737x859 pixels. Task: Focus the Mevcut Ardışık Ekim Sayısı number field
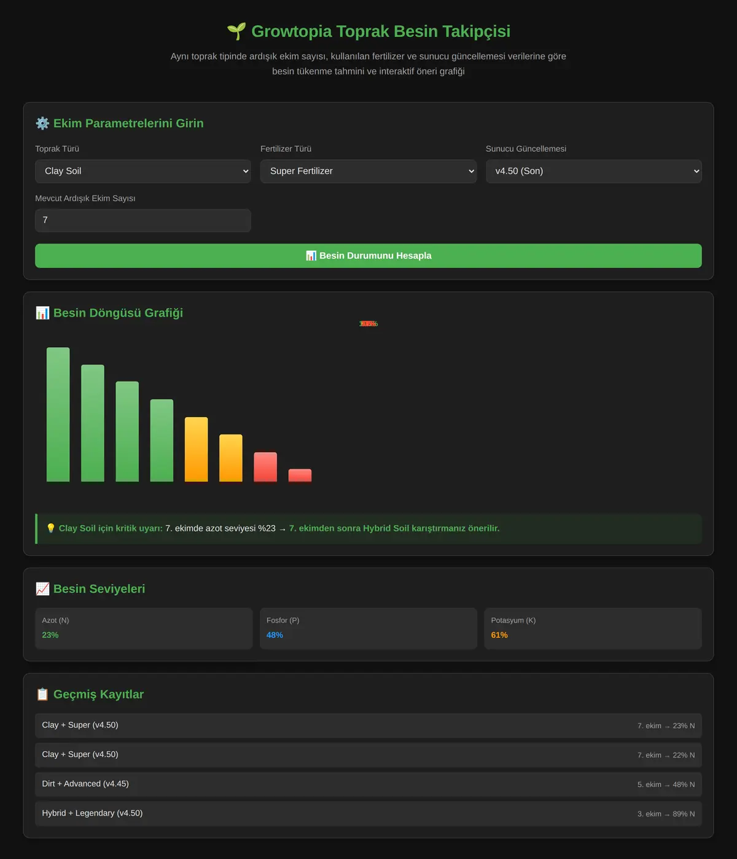143,221
